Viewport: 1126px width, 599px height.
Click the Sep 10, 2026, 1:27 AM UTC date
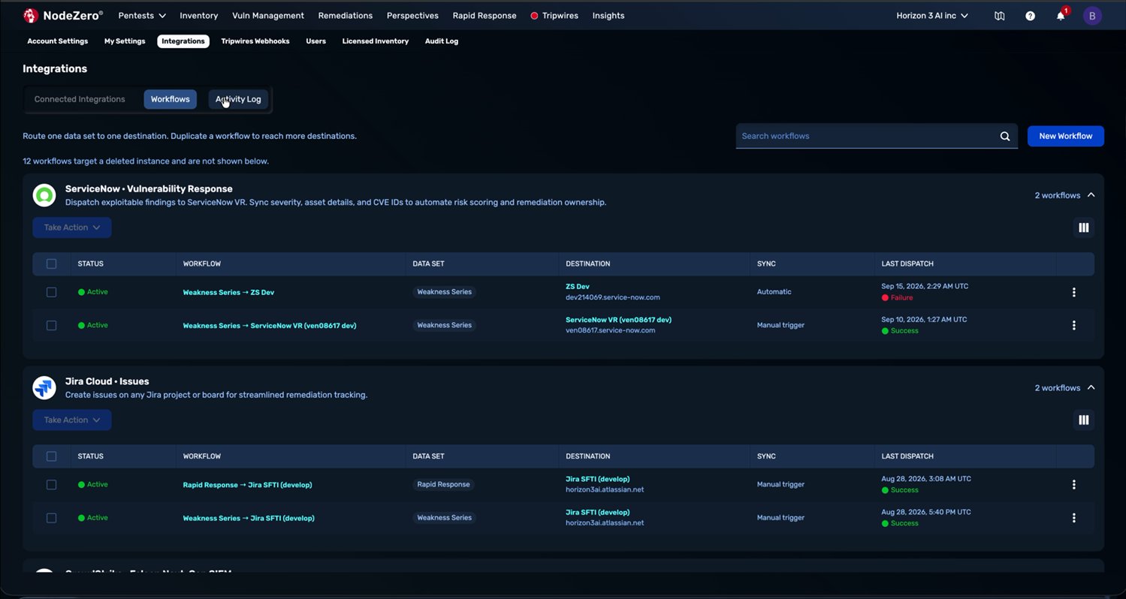pos(924,320)
